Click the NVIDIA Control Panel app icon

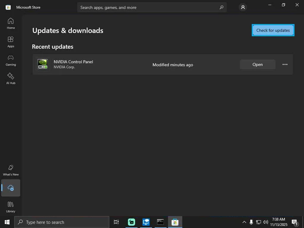point(43,64)
